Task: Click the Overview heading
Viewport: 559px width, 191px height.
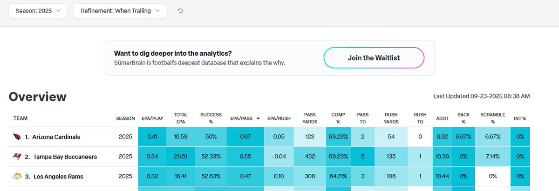Action: 38,97
